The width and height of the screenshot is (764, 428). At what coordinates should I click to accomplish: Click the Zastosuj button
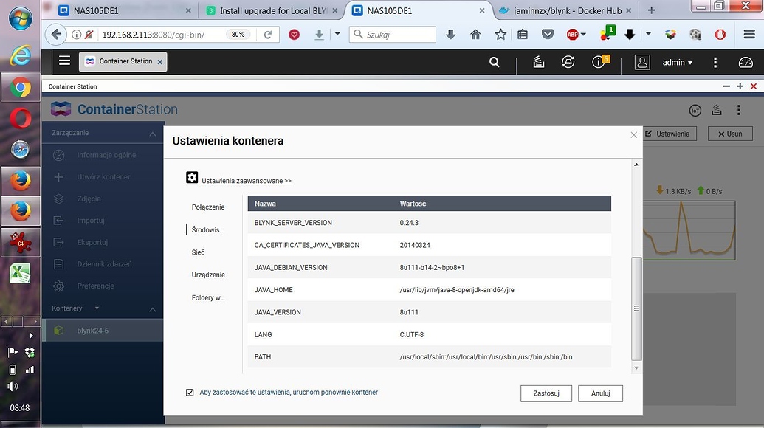pos(546,393)
